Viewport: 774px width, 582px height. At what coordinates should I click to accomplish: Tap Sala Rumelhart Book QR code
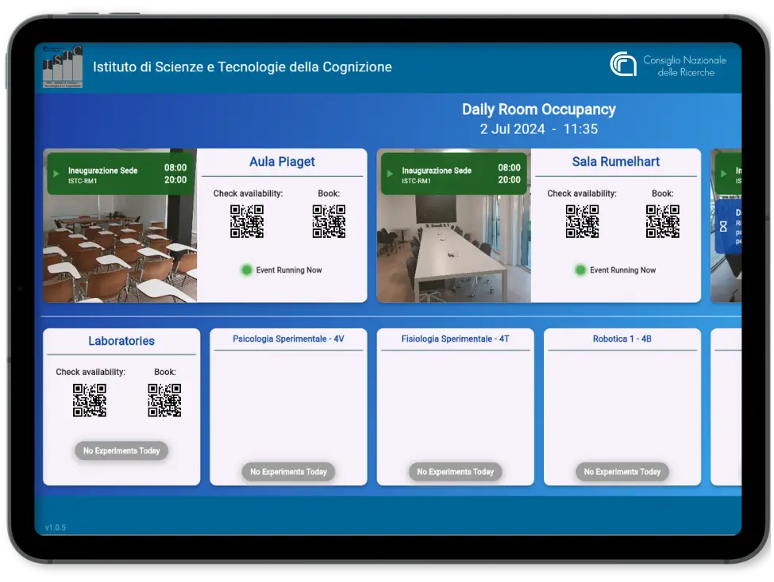coord(663,221)
